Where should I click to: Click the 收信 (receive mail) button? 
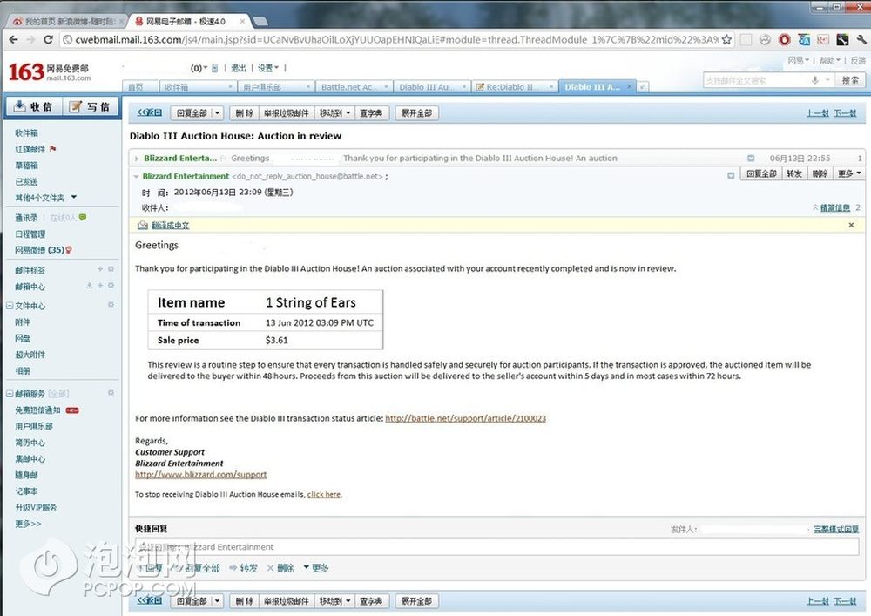34,106
